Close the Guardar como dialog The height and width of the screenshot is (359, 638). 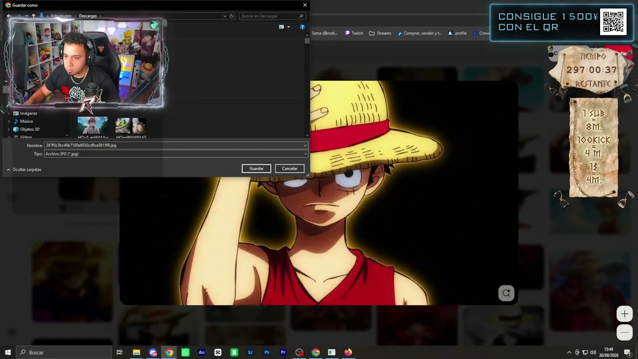(305, 5)
